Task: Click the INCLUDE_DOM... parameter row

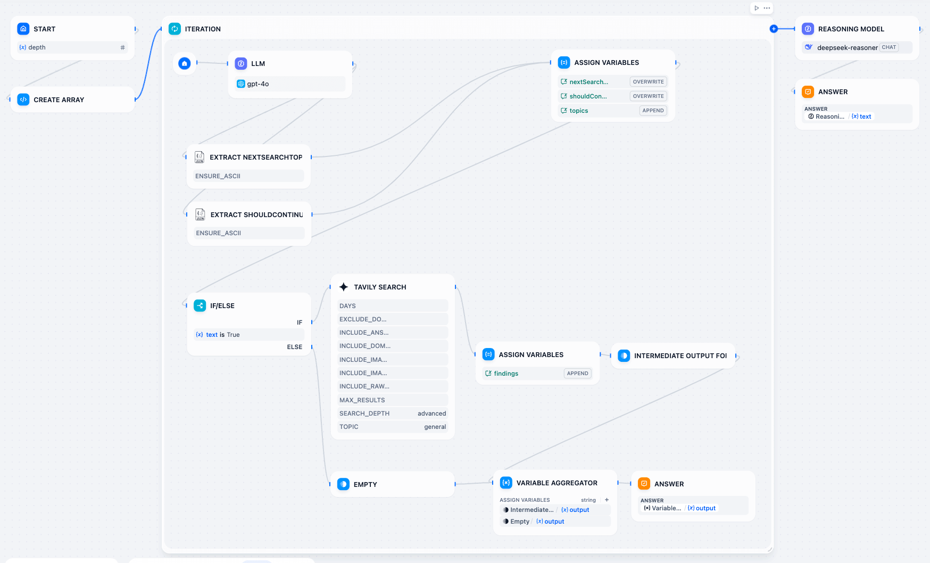Action: [x=393, y=346]
